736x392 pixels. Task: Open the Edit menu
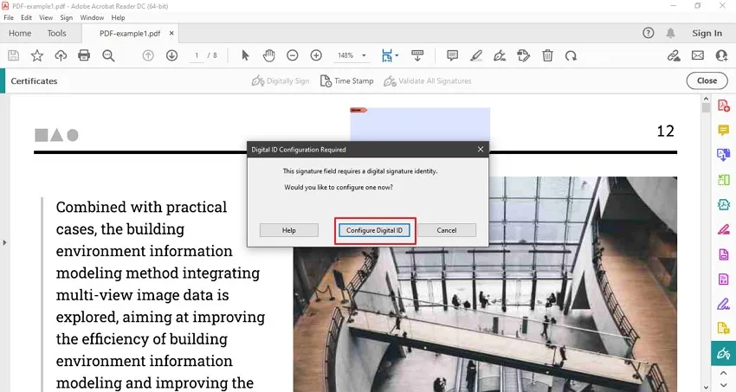pos(26,17)
